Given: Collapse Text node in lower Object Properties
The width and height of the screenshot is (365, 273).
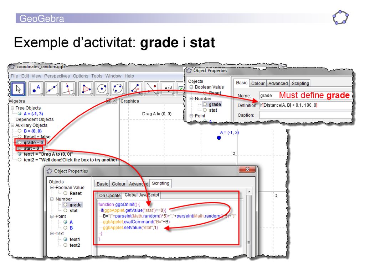Looking at the screenshot, I should pyautogui.click(x=52, y=234).
